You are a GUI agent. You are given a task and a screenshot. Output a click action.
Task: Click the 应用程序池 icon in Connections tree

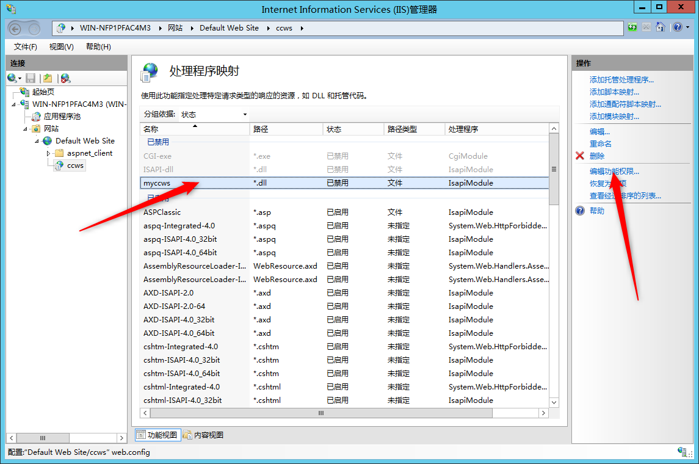click(35, 117)
